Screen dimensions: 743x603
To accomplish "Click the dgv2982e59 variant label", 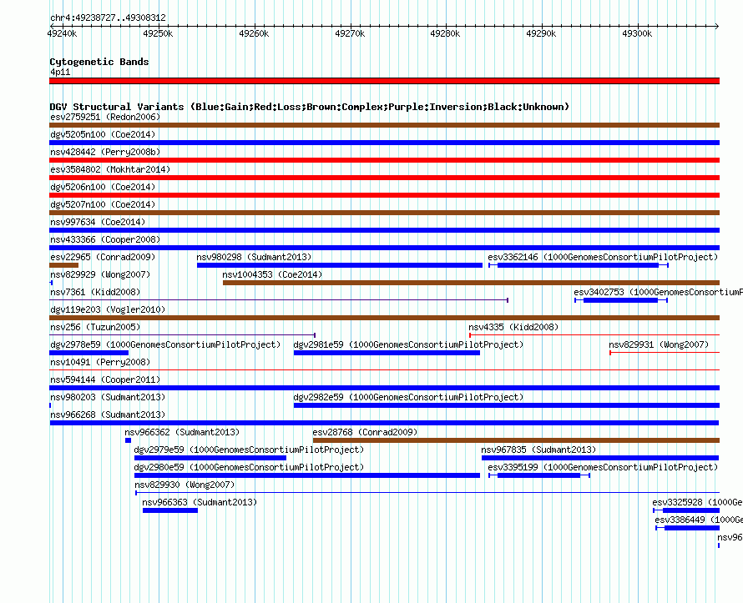I will tap(408, 397).
